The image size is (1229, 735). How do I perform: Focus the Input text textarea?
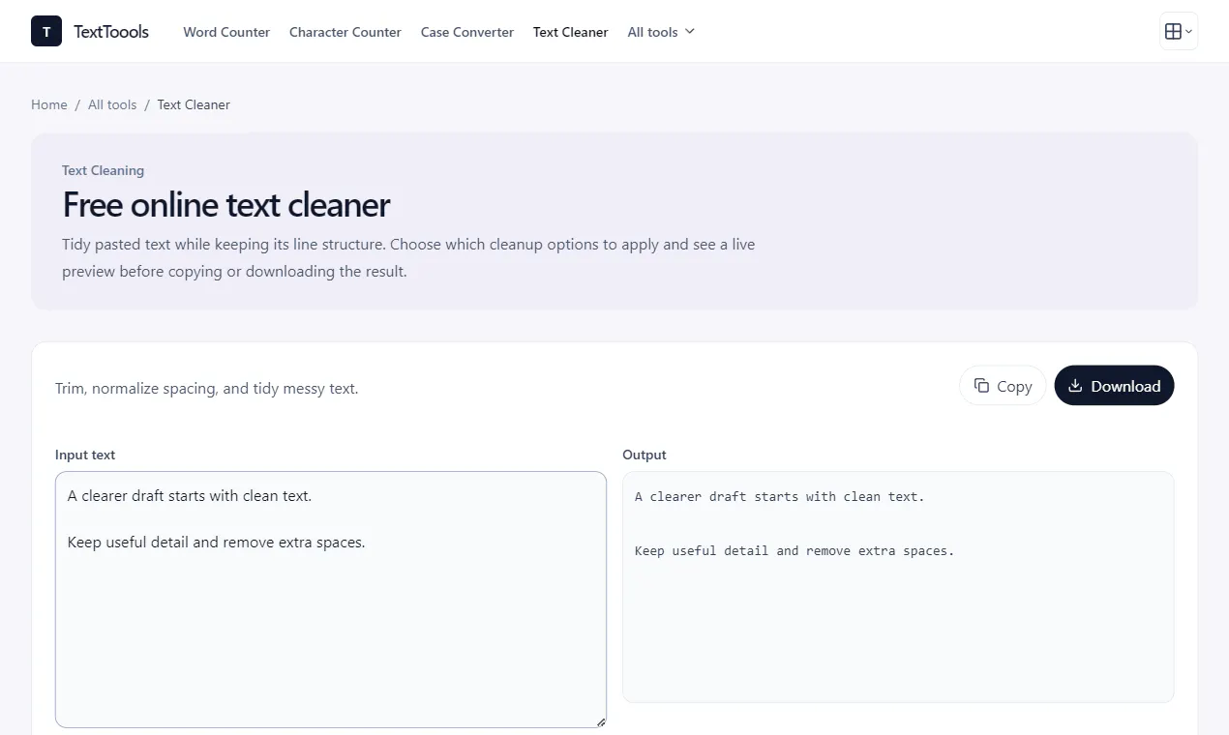(331, 600)
